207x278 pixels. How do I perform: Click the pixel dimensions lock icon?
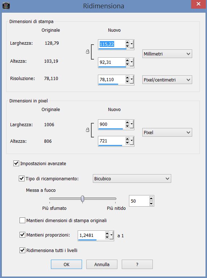87,130
